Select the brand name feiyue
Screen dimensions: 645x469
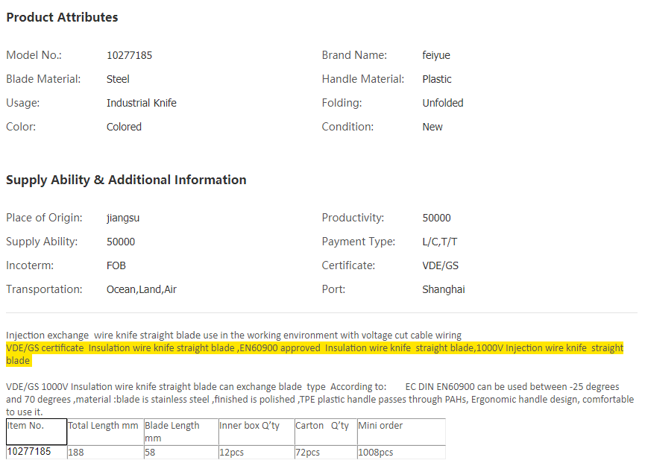(436, 55)
